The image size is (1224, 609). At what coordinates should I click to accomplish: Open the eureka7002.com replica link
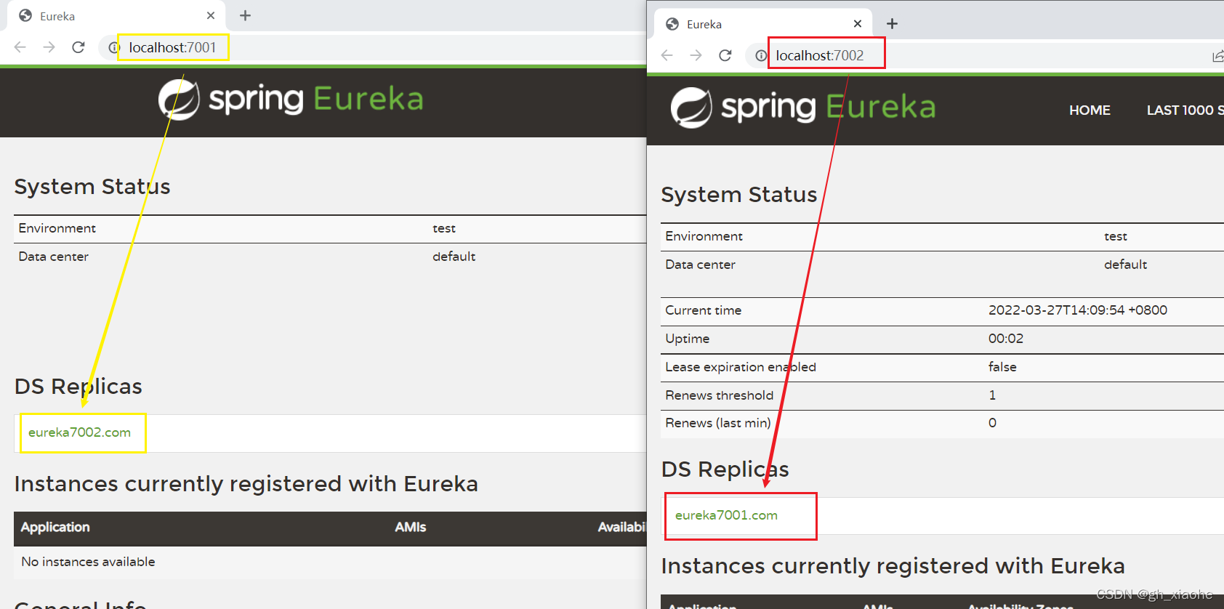[79, 432]
